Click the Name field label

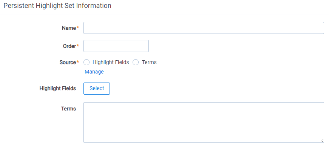click(69, 28)
